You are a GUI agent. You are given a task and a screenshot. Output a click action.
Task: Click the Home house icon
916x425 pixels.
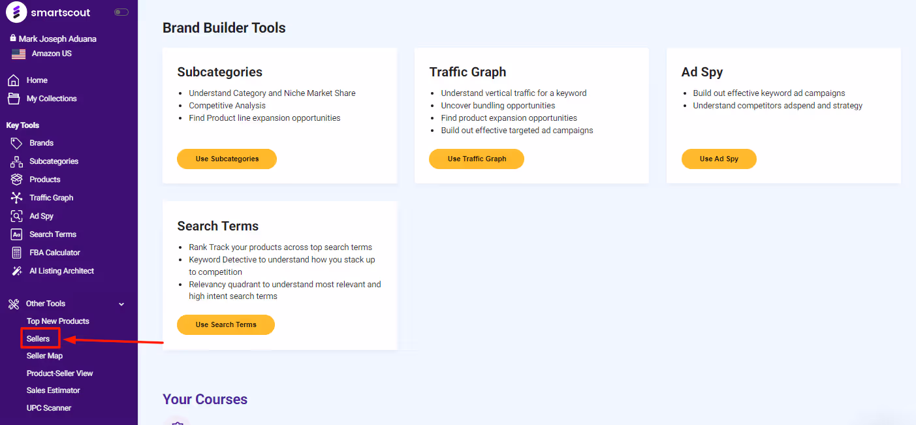coord(14,80)
